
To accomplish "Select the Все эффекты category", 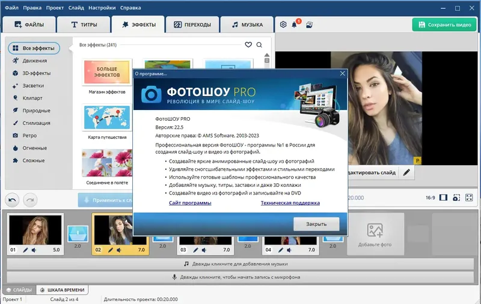I will [x=34, y=48].
